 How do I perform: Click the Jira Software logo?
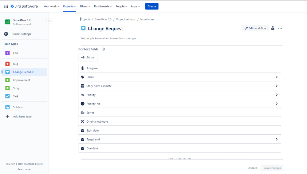[24, 6]
